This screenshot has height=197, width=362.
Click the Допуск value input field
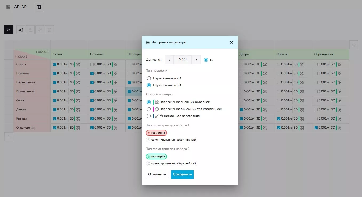point(183,60)
